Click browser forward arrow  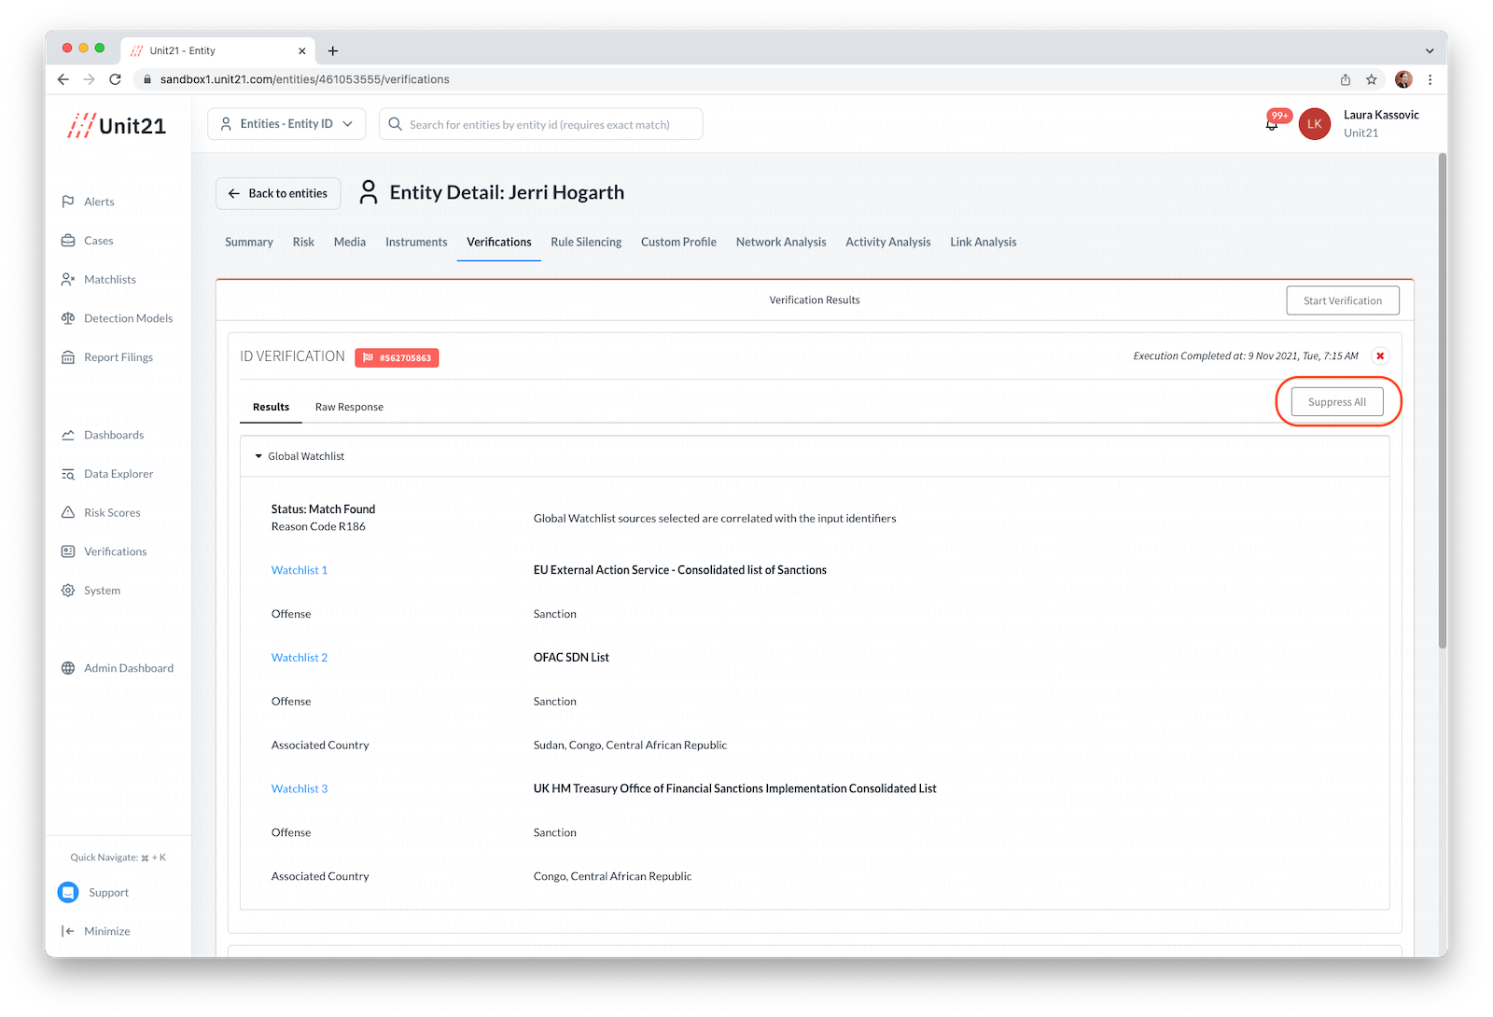89,79
